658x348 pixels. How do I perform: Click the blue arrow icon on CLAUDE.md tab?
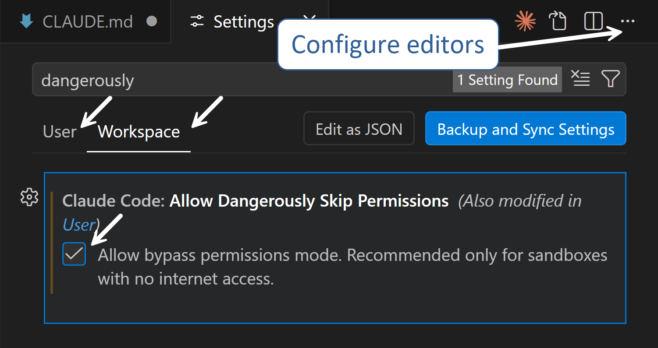[x=27, y=21]
